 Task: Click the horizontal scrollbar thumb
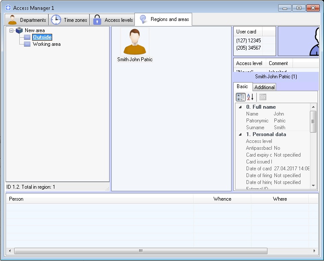[141, 251]
